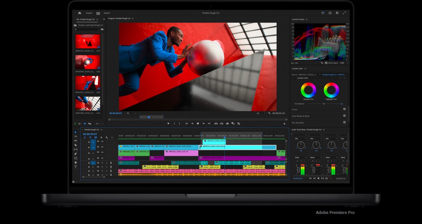422x224 pixels.
Task: Click the Lift button
Action: (x=216, y=124)
